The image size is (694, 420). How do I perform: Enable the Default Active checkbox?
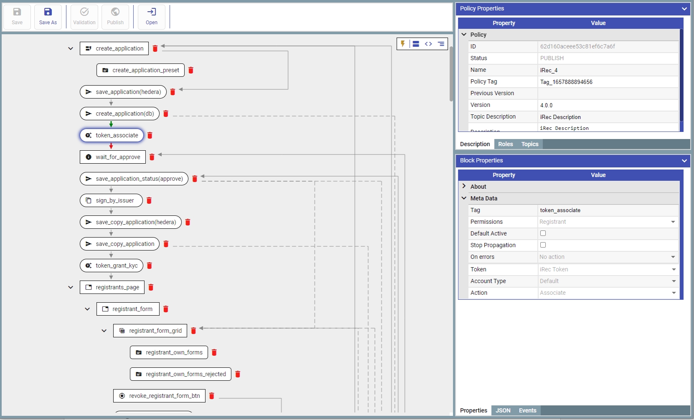pos(543,233)
